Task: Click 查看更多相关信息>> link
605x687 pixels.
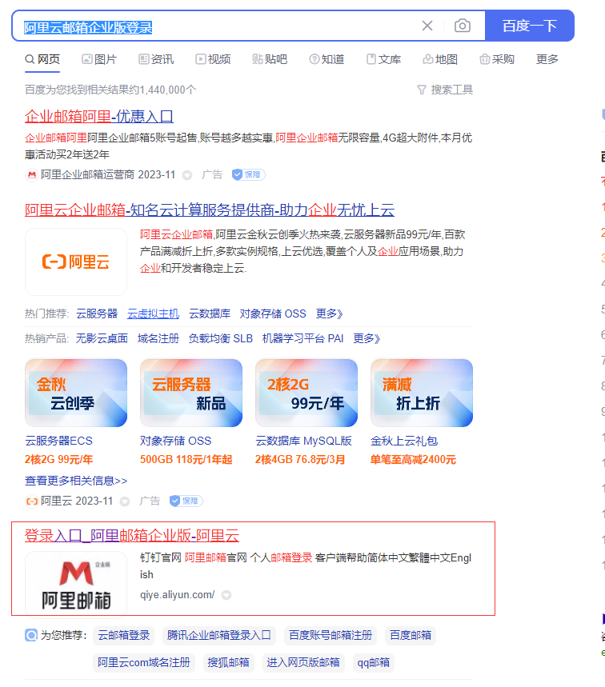Action: 76,481
